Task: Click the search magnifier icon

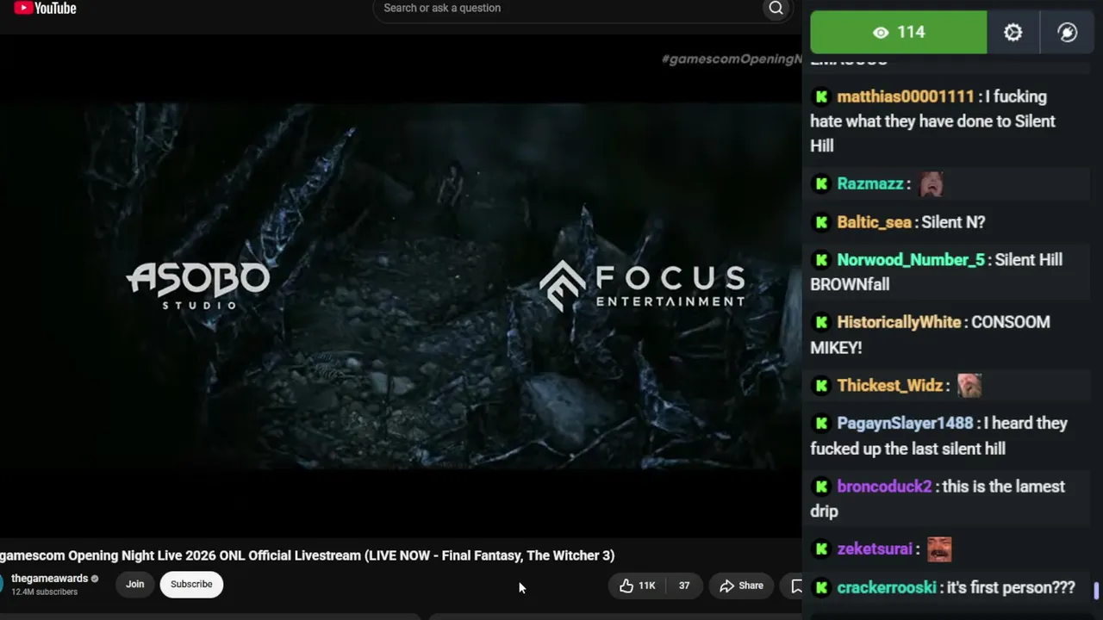Action: (776, 9)
